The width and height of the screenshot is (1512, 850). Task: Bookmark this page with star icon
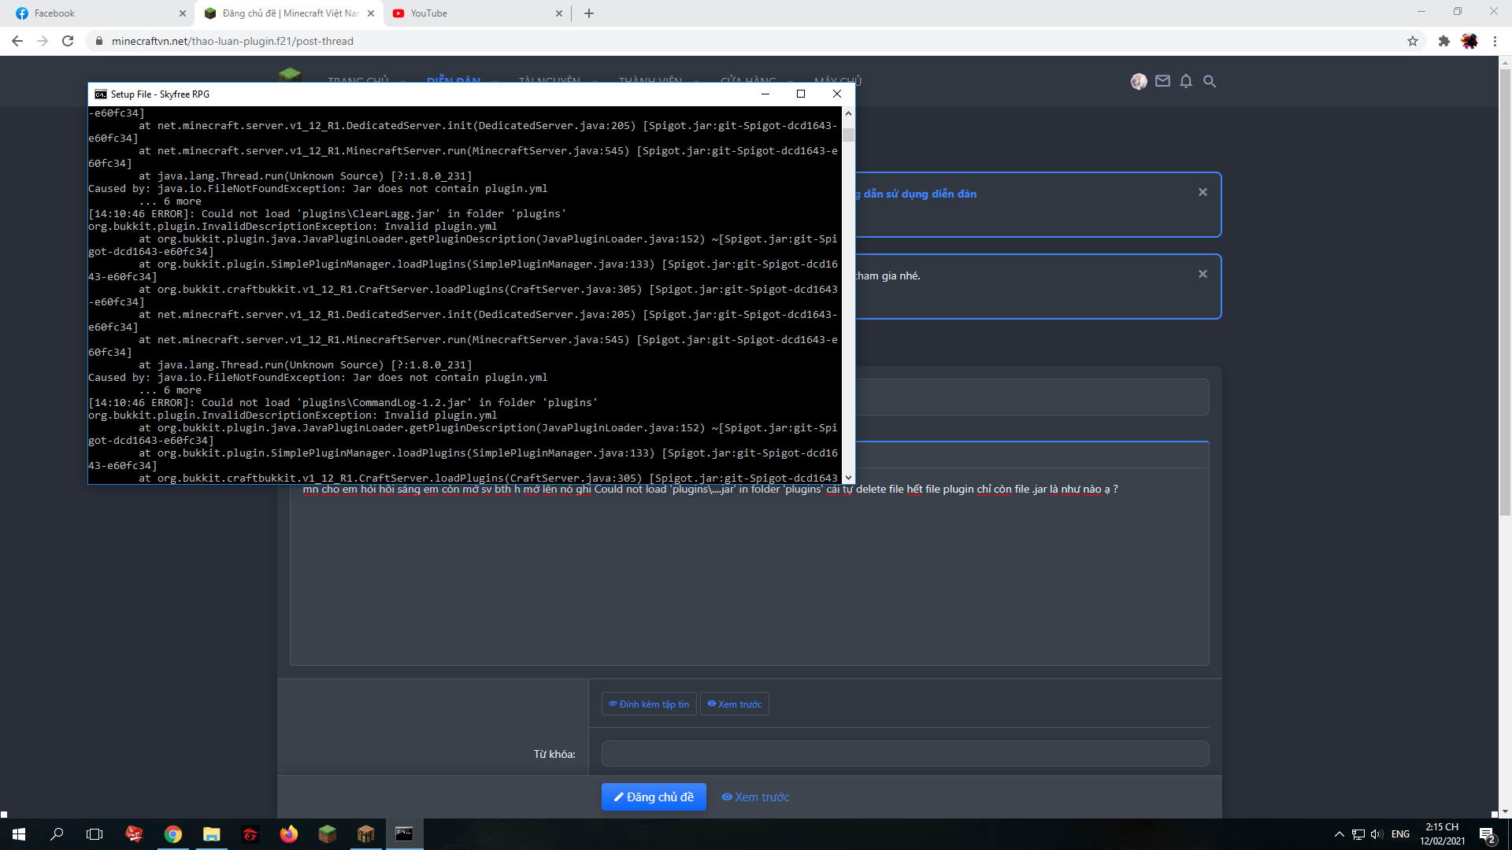[x=1413, y=41]
